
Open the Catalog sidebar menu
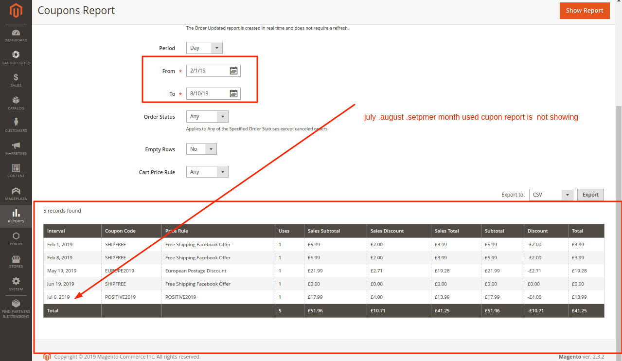click(x=16, y=103)
